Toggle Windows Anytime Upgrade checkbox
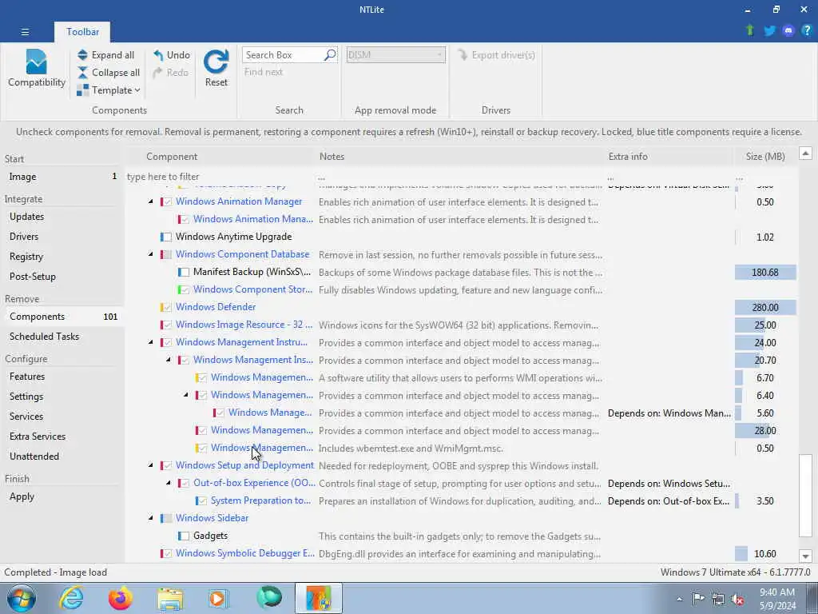This screenshot has height=614, width=818. 167,237
